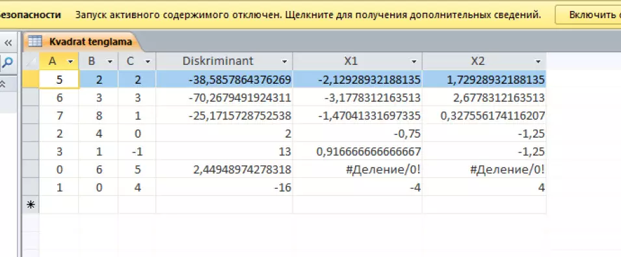Select the first record's row selector
Viewport: 621px width, 257px height.
(x=31, y=79)
